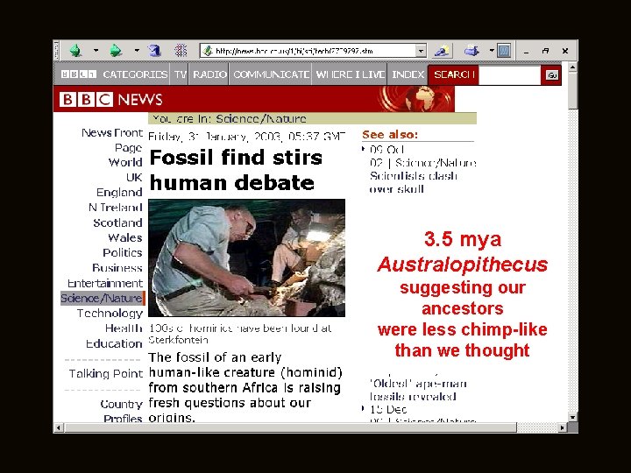631x473 pixels.
Task: Go to the Education section
Action: coord(114,343)
